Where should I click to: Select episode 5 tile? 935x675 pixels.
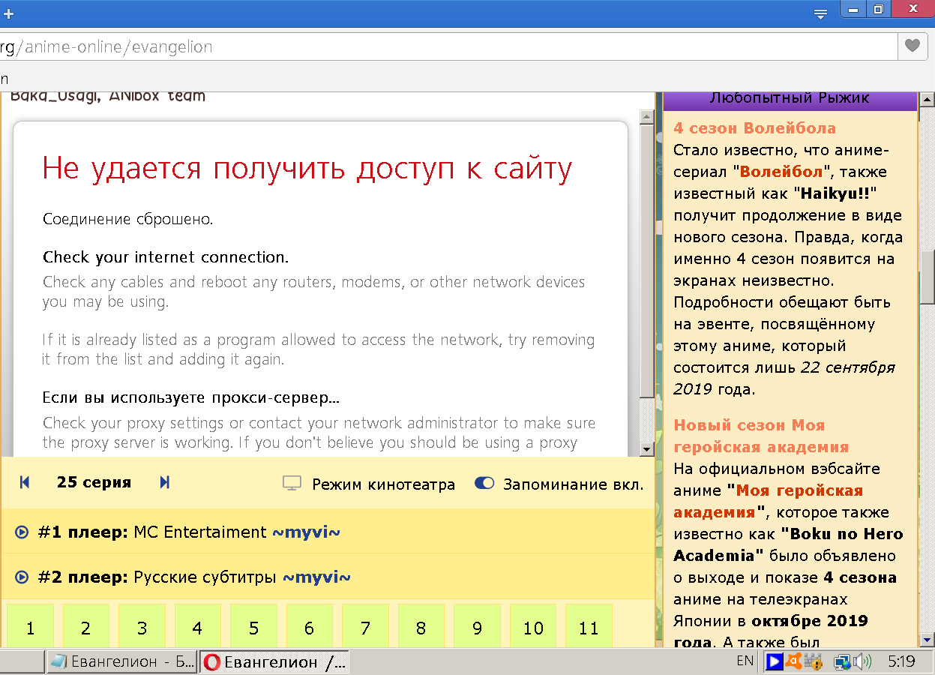[x=253, y=626]
